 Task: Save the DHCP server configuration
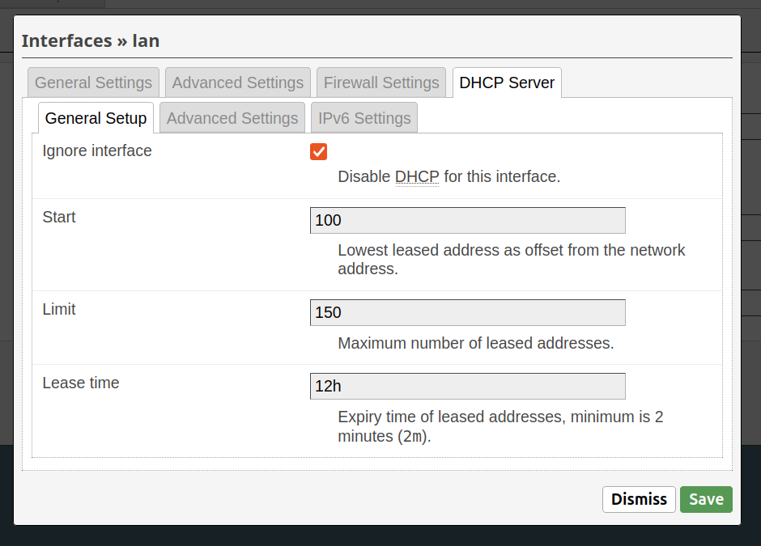[x=706, y=499]
